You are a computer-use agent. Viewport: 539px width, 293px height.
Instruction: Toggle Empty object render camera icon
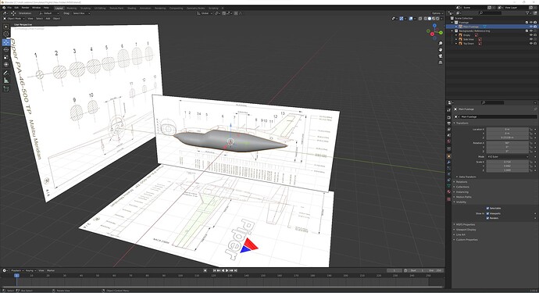(x=535, y=35)
